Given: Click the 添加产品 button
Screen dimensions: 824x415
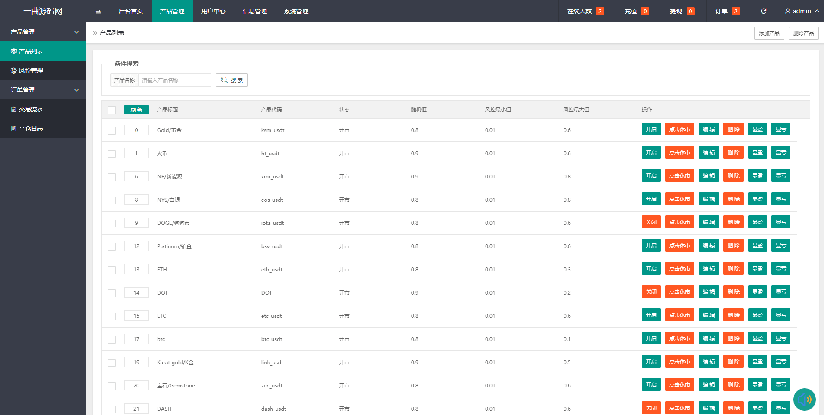Looking at the screenshot, I should tap(769, 33).
